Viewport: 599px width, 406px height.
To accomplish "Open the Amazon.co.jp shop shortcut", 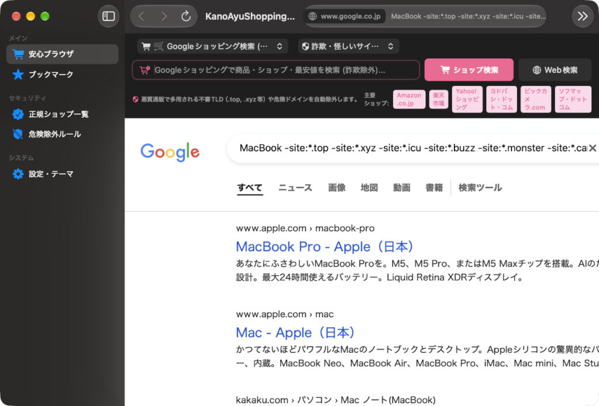I will coord(409,99).
